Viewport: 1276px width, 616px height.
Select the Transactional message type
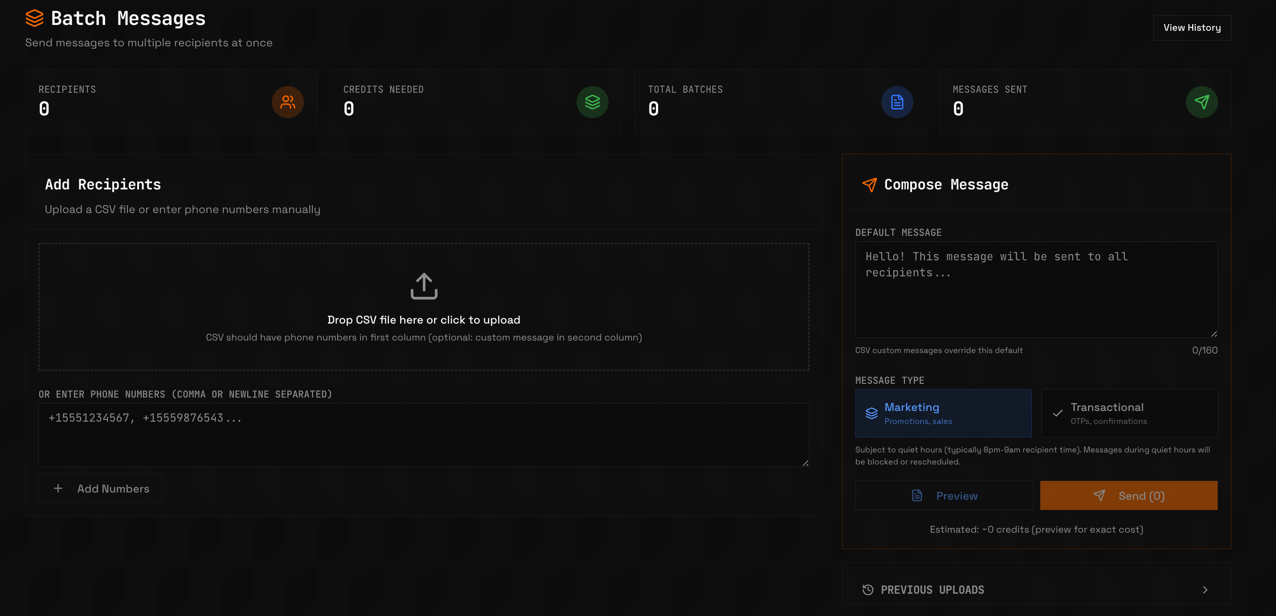point(1129,413)
